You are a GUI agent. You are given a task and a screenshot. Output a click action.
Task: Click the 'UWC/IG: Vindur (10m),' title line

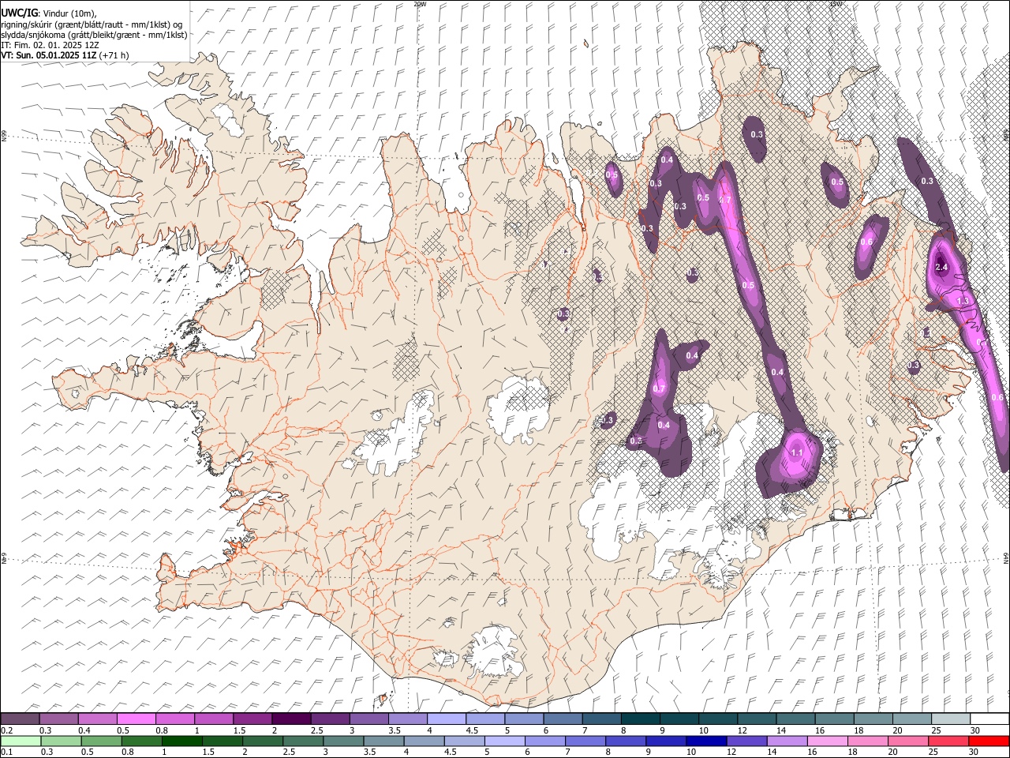coord(49,13)
